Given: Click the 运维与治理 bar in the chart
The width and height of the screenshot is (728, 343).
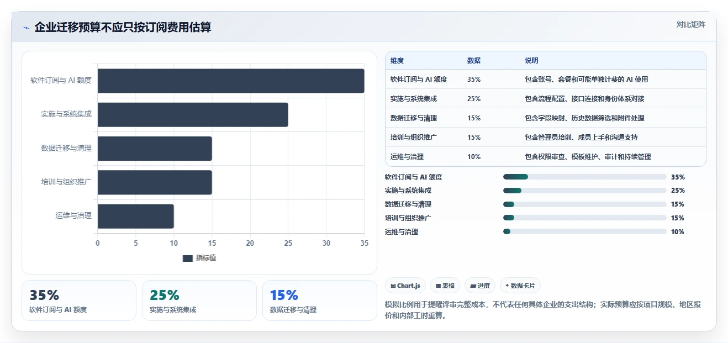Looking at the screenshot, I should tap(136, 217).
